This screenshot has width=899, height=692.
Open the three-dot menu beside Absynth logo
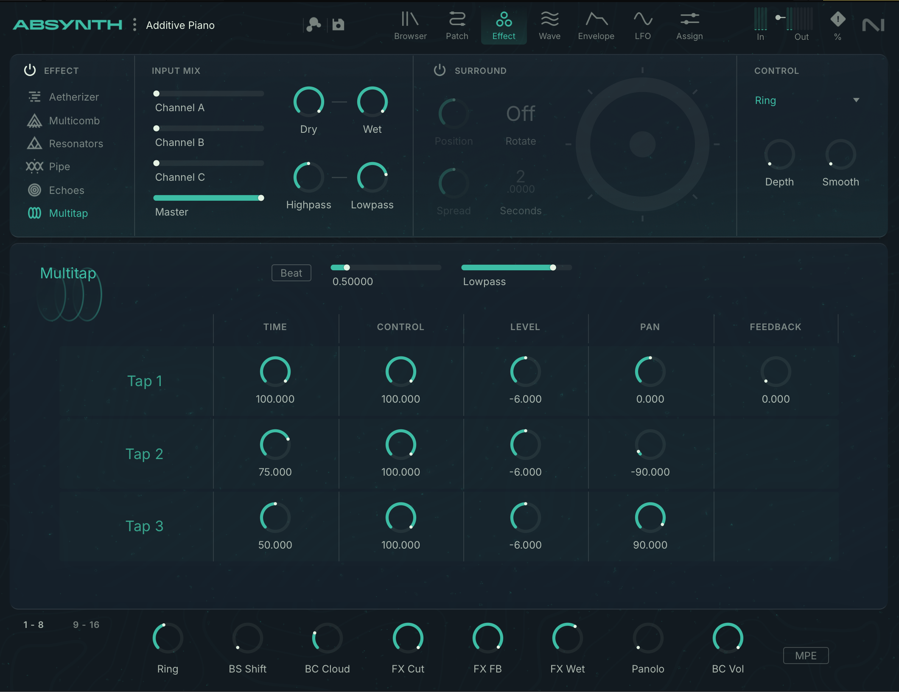coord(134,25)
